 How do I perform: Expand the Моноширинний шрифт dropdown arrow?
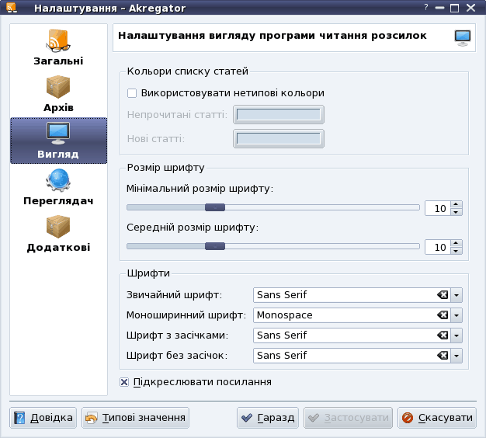click(456, 315)
